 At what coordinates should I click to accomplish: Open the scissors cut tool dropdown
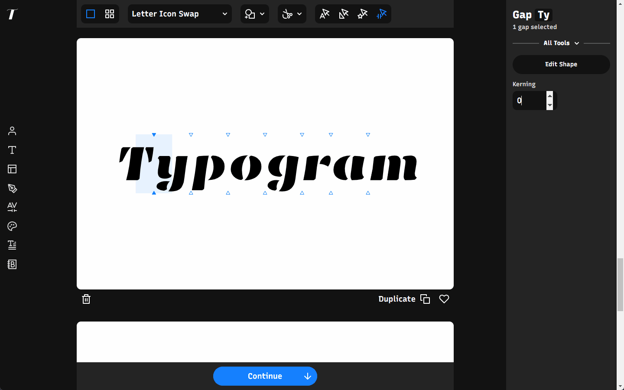(292, 14)
